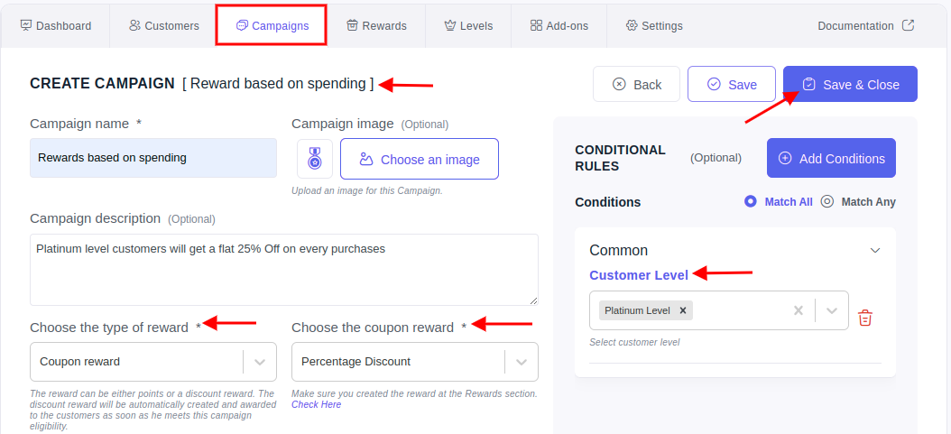Open the Documentation external link icon

pyautogui.click(x=908, y=25)
